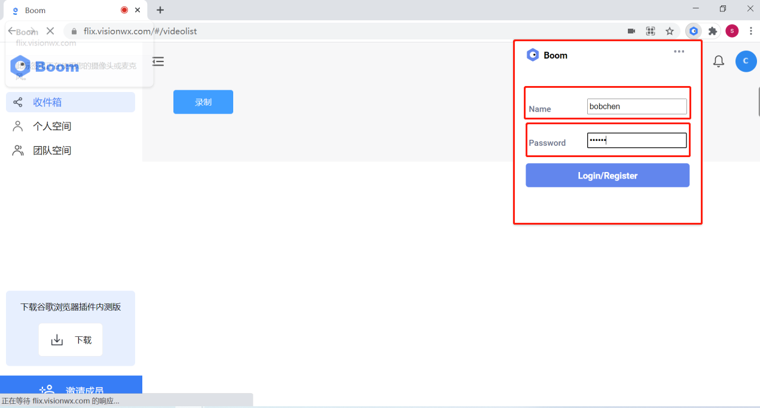The image size is (760, 408).
Task: Collapse the sidebar with hamburger icon
Action: pyautogui.click(x=158, y=61)
